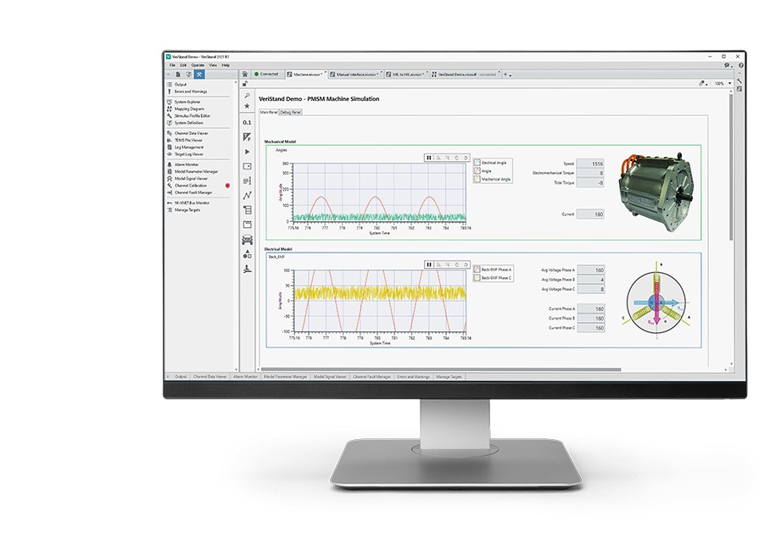Click the search magnifier icon in the palette

pos(247,96)
